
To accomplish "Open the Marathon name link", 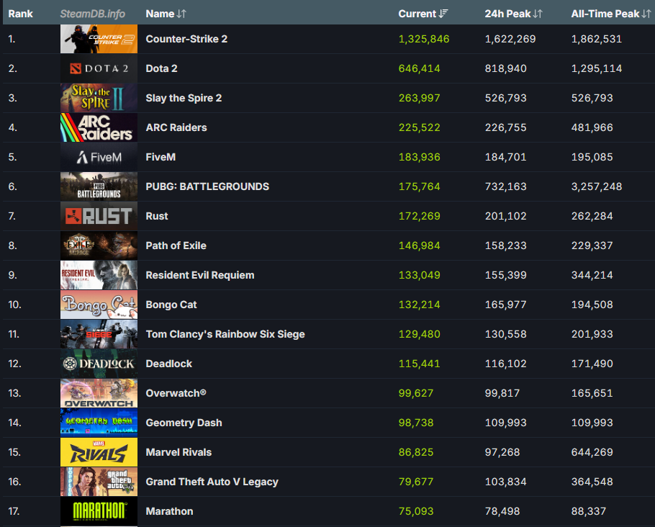I will [169, 512].
